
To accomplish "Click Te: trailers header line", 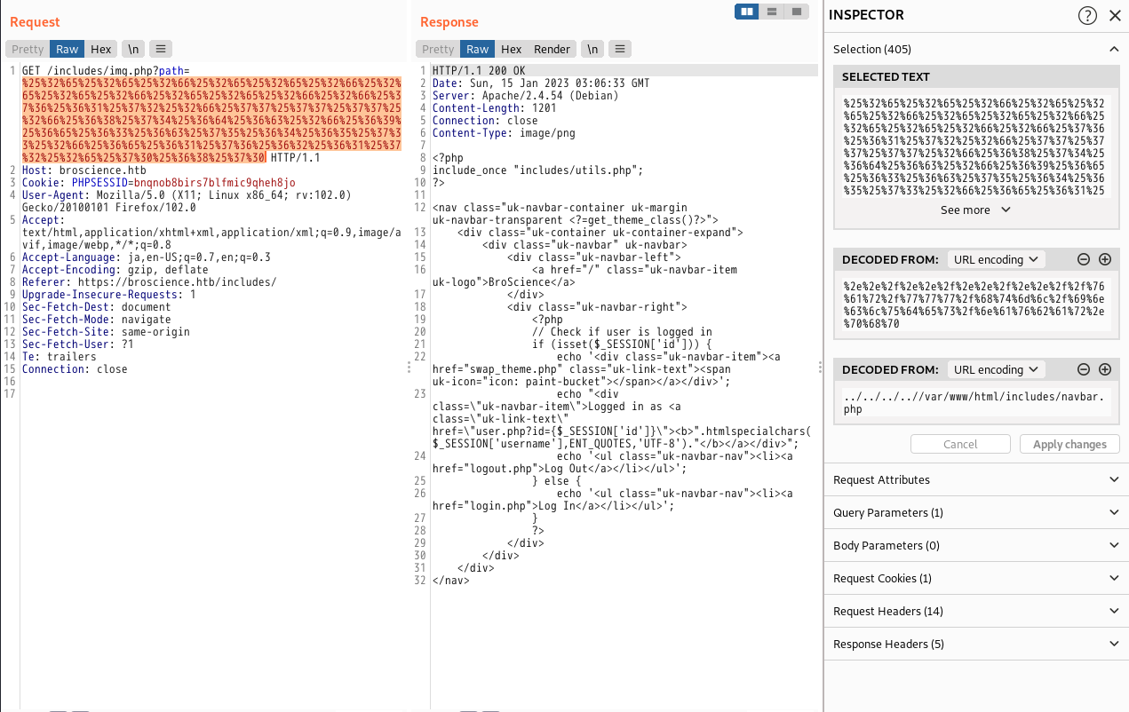I will point(60,356).
